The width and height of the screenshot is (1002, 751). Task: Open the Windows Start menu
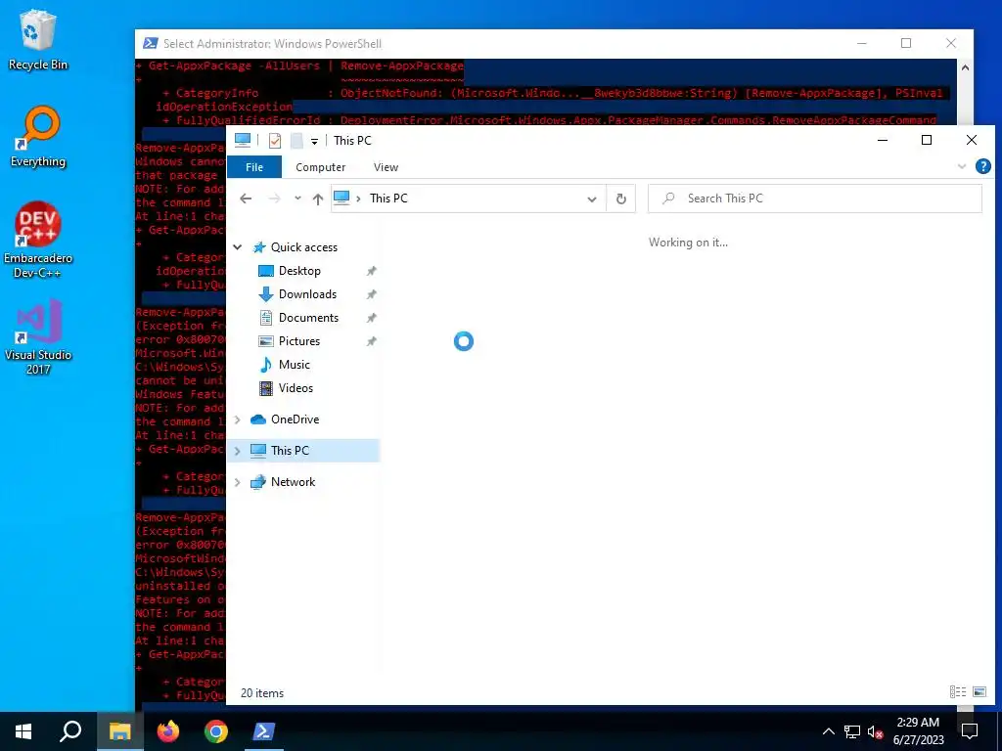click(23, 731)
